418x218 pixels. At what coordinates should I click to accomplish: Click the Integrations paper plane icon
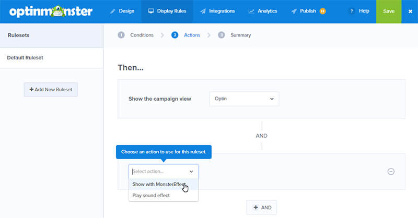click(203, 11)
